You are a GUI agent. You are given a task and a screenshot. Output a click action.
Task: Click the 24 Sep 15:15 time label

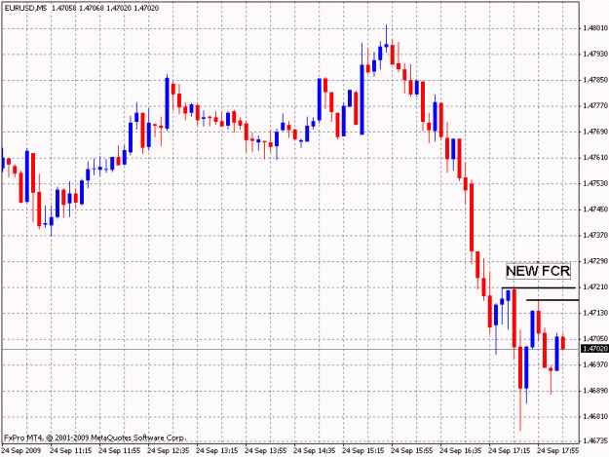pos(363,451)
